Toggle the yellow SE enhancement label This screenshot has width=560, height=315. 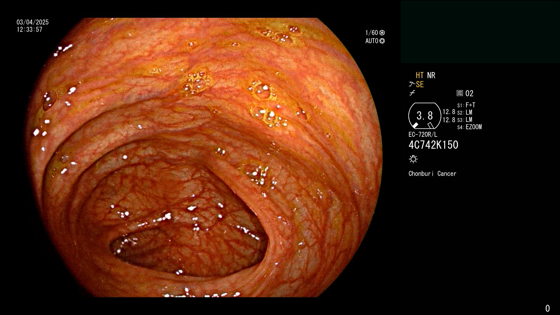pos(420,85)
